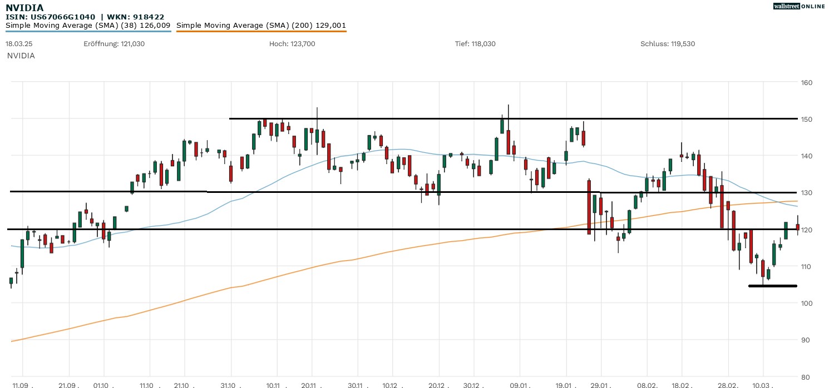Click the 160 price axis label
Viewport: 829px width, 388px height.
(807, 83)
